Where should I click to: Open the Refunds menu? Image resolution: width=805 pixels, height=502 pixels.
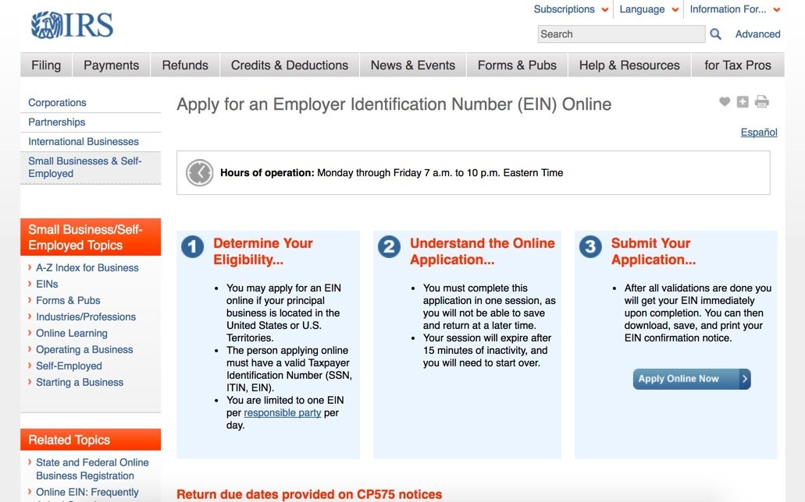coord(185,65)
